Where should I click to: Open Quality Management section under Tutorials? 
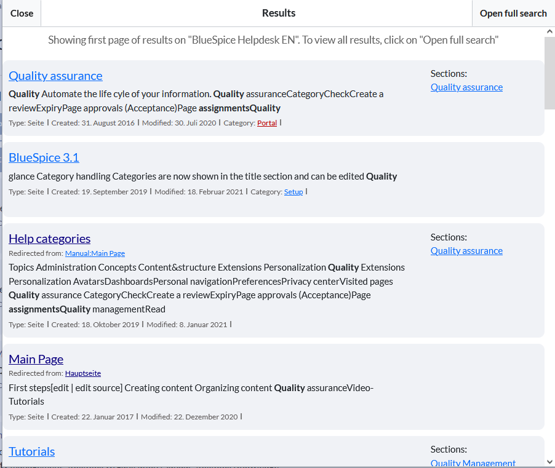pyautogui.click(x=473, y=463)
